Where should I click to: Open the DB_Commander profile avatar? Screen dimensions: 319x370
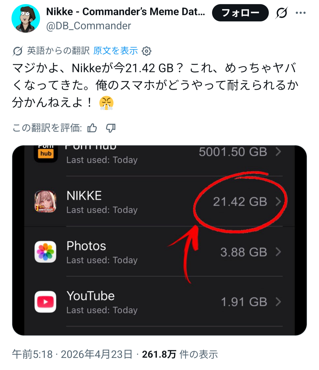26,19
